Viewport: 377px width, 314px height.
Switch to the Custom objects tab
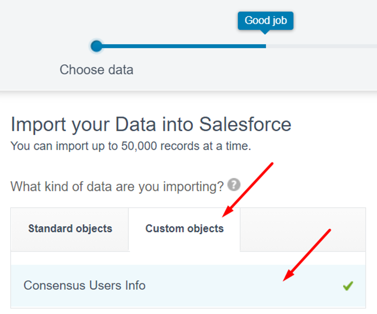[x=184, y=229]
